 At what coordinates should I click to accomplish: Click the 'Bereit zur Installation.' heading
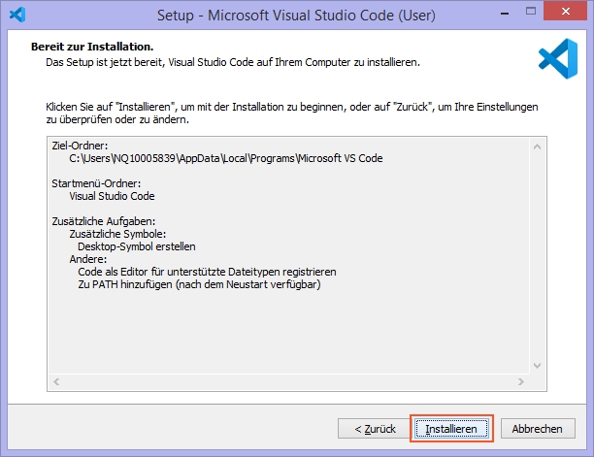coord(92,47)
